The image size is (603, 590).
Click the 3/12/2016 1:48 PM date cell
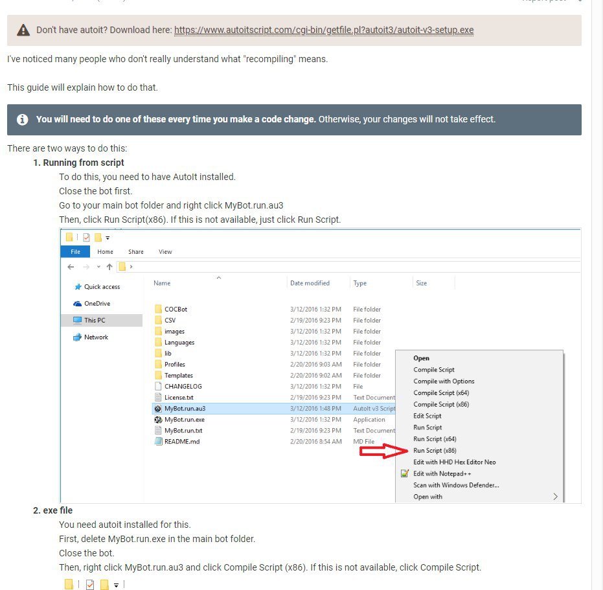click(x=315, y=409)
